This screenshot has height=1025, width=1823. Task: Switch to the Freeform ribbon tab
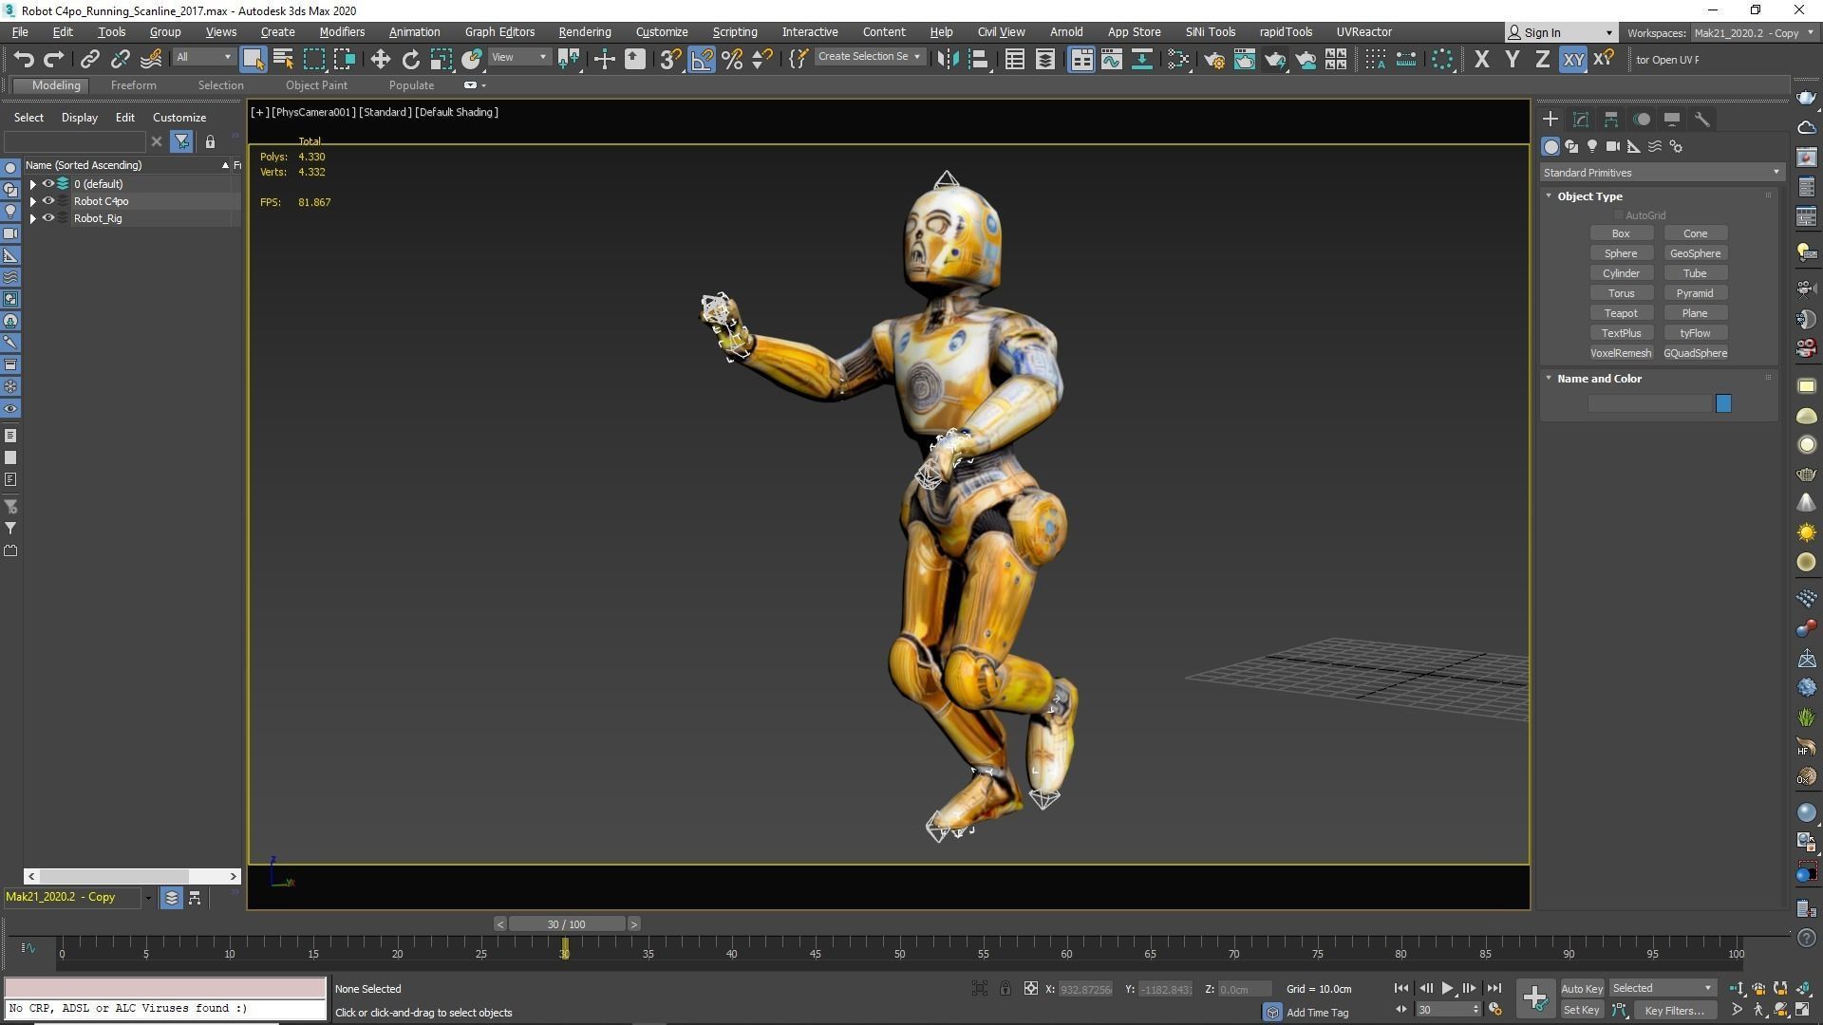tap(133, 85)
